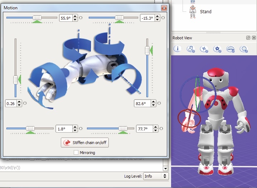Close the Motion dialog window
The height and width of the screenshot is (188, 257).
(x=164, y=8)
